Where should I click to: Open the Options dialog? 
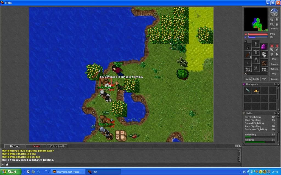(x=274, y=69)
